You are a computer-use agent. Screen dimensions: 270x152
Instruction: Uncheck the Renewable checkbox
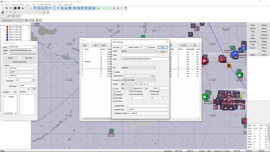pos(151,92)
